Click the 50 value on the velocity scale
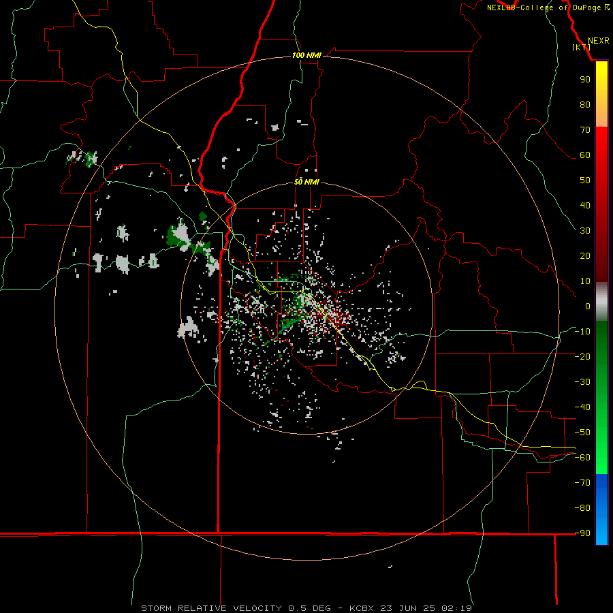This screenshot has height=613, width=613. click(585, 180)
